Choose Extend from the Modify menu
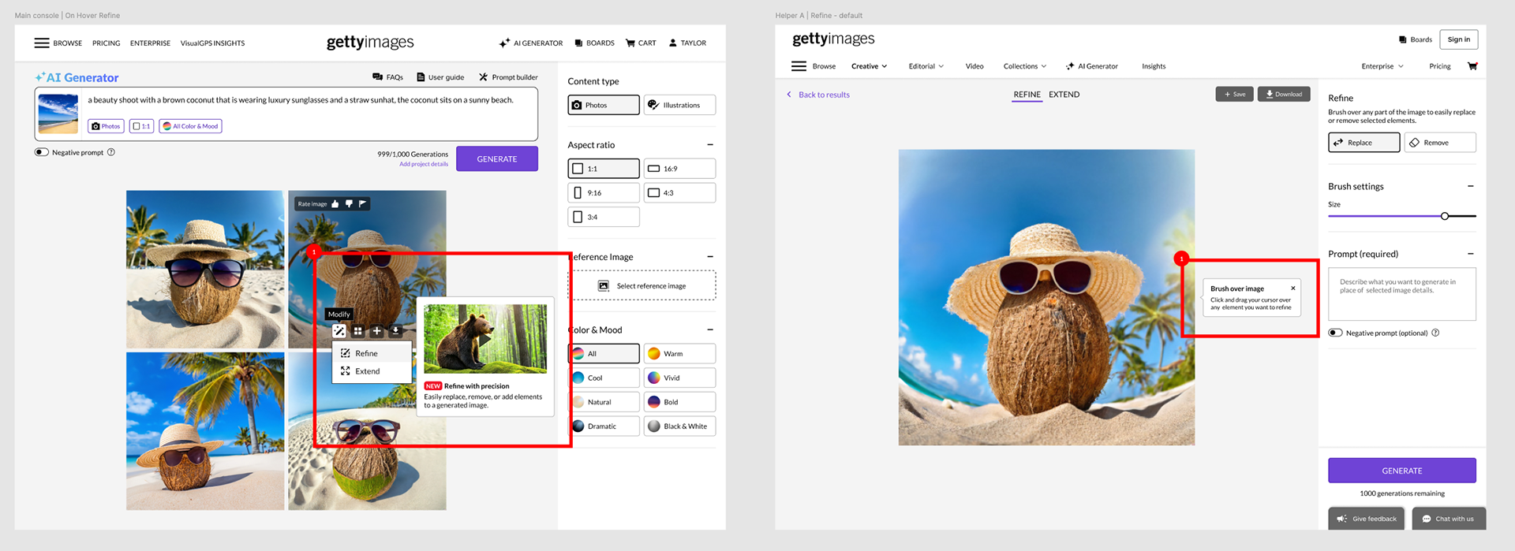 point(372,371)
